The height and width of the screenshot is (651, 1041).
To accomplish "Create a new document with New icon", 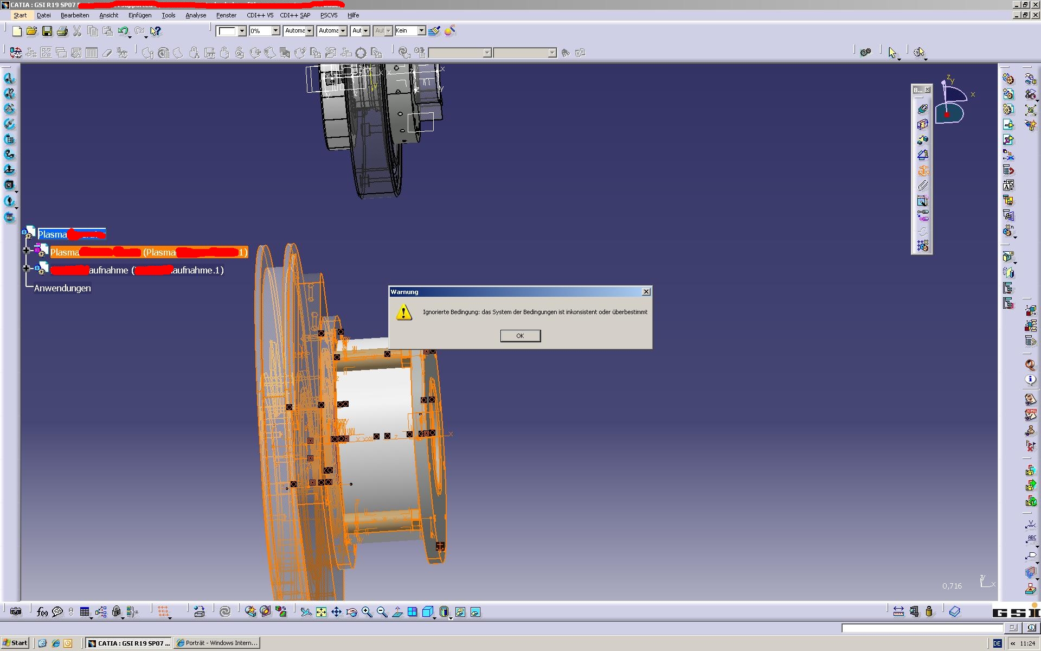I will (x=17, y=31).
